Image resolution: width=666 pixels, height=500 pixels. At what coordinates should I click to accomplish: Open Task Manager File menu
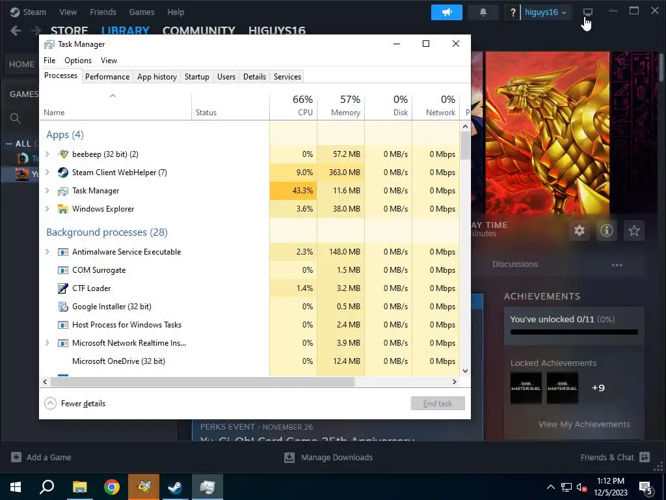(49, 61)
